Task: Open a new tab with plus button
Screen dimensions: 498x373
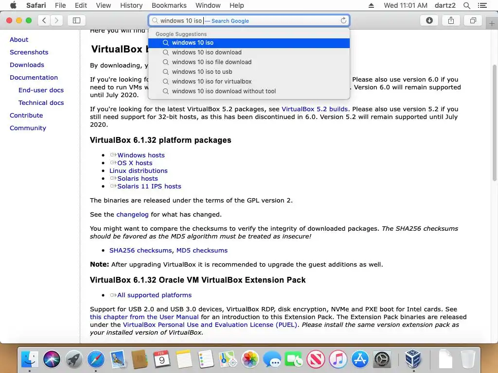Action: point(492,24)
